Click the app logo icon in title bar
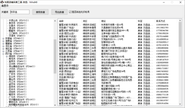 click(2, 2)
